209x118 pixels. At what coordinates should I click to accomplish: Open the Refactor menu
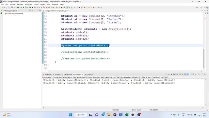[20, 5]
